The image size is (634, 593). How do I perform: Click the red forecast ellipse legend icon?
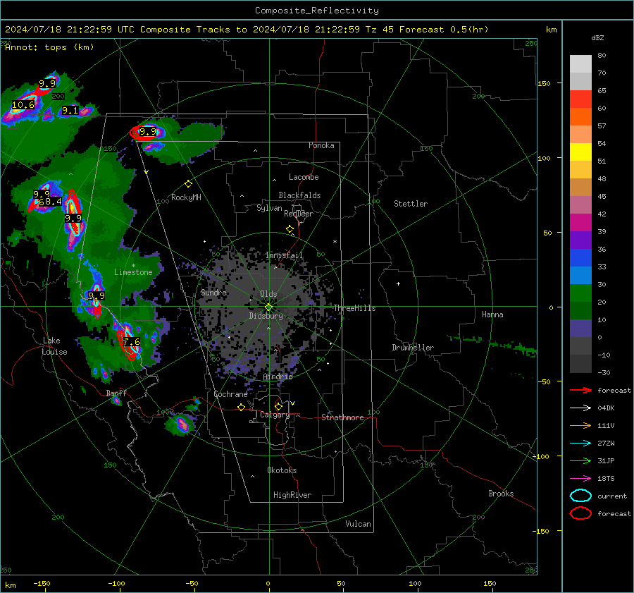pos(580,513)
